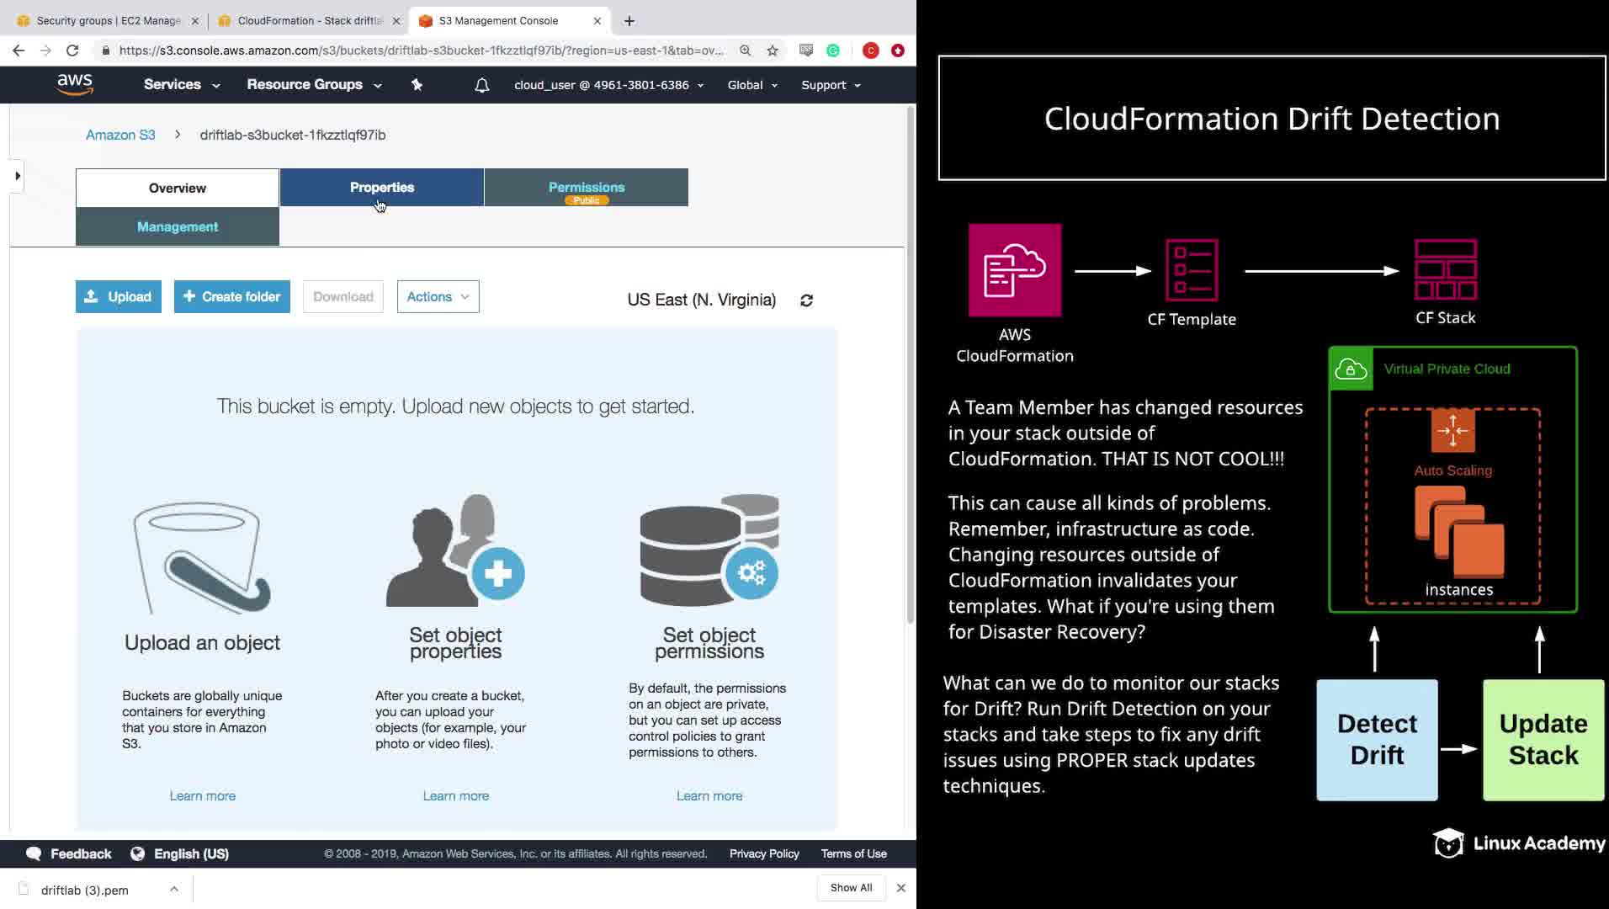Click Learn more under Upload an object
1609x909 pixels.
click(x=203, y=796)
